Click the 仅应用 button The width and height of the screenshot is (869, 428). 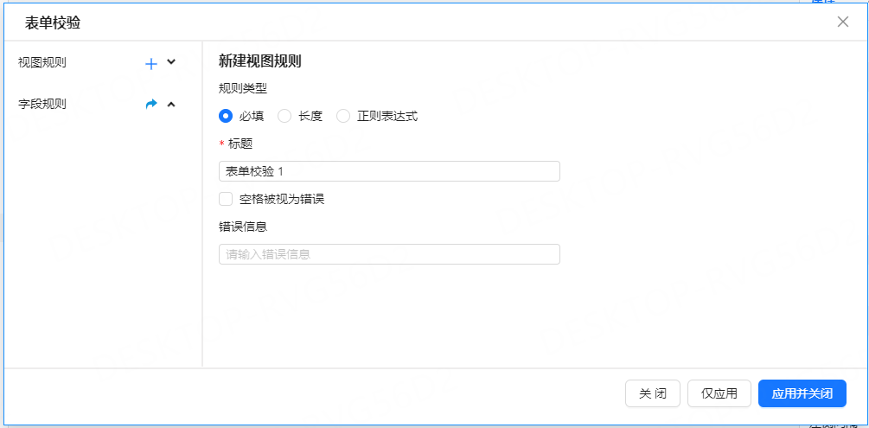(x=719, y=393)
